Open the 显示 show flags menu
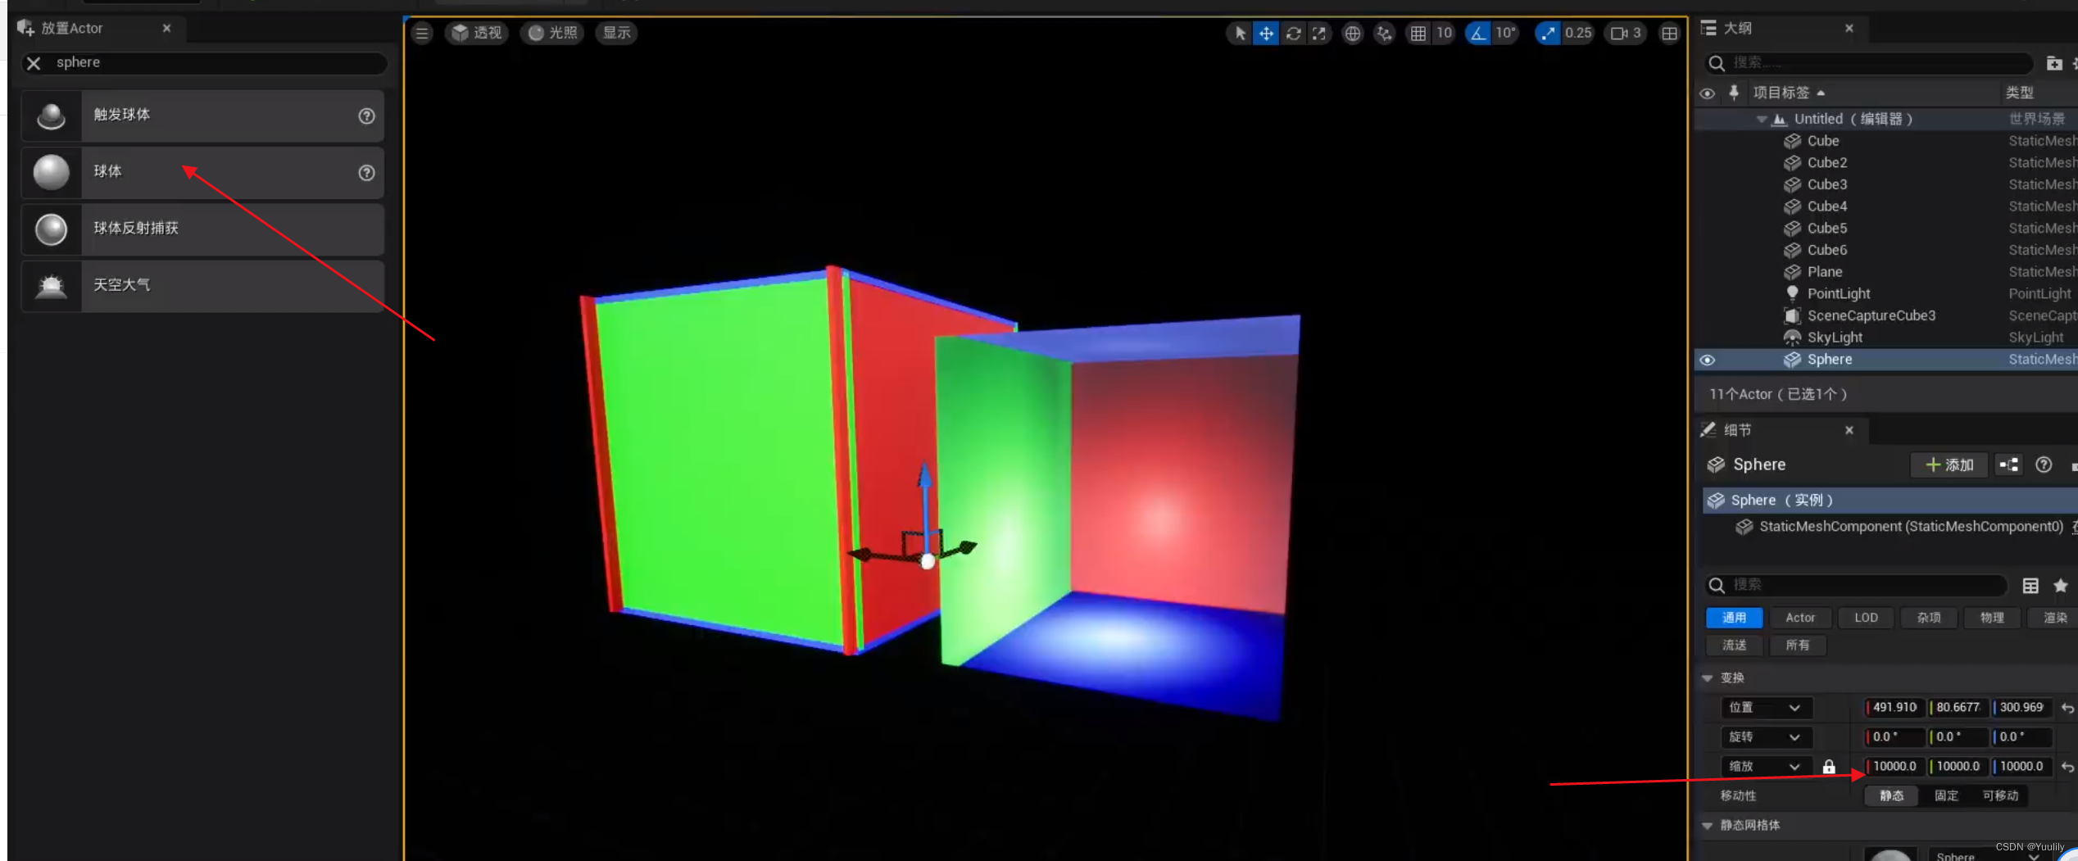 [x=616, y=33]
